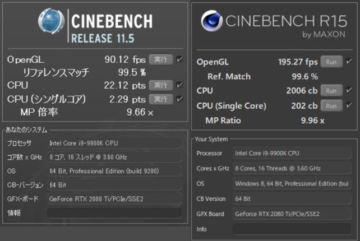The height and width of the screenshot is (241, 360).
Task: Click the Processor field in Cinebench R15
Action: coord(292,153)
